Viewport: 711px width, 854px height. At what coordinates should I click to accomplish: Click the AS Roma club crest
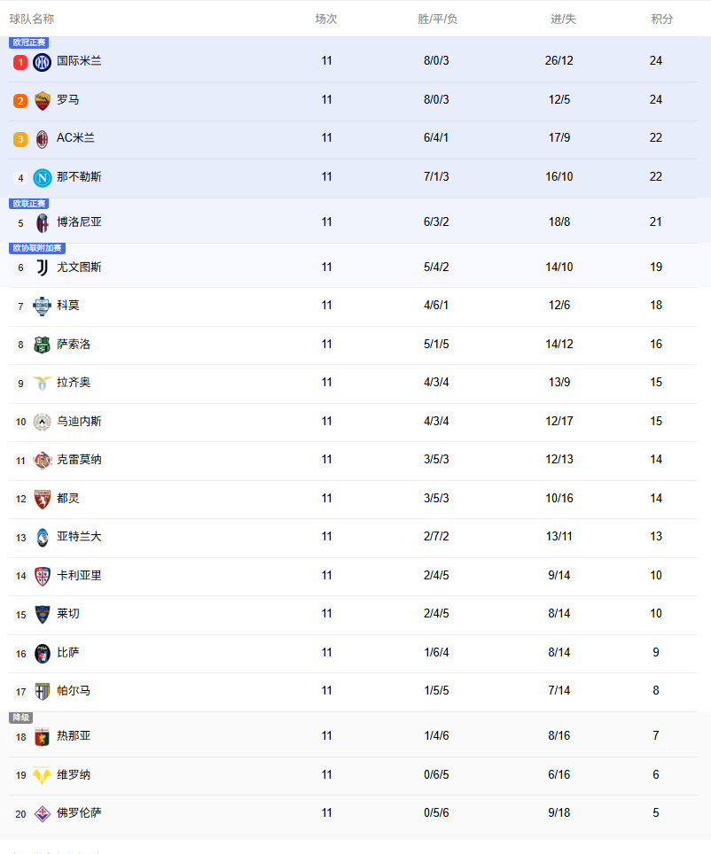click(43, 101)
